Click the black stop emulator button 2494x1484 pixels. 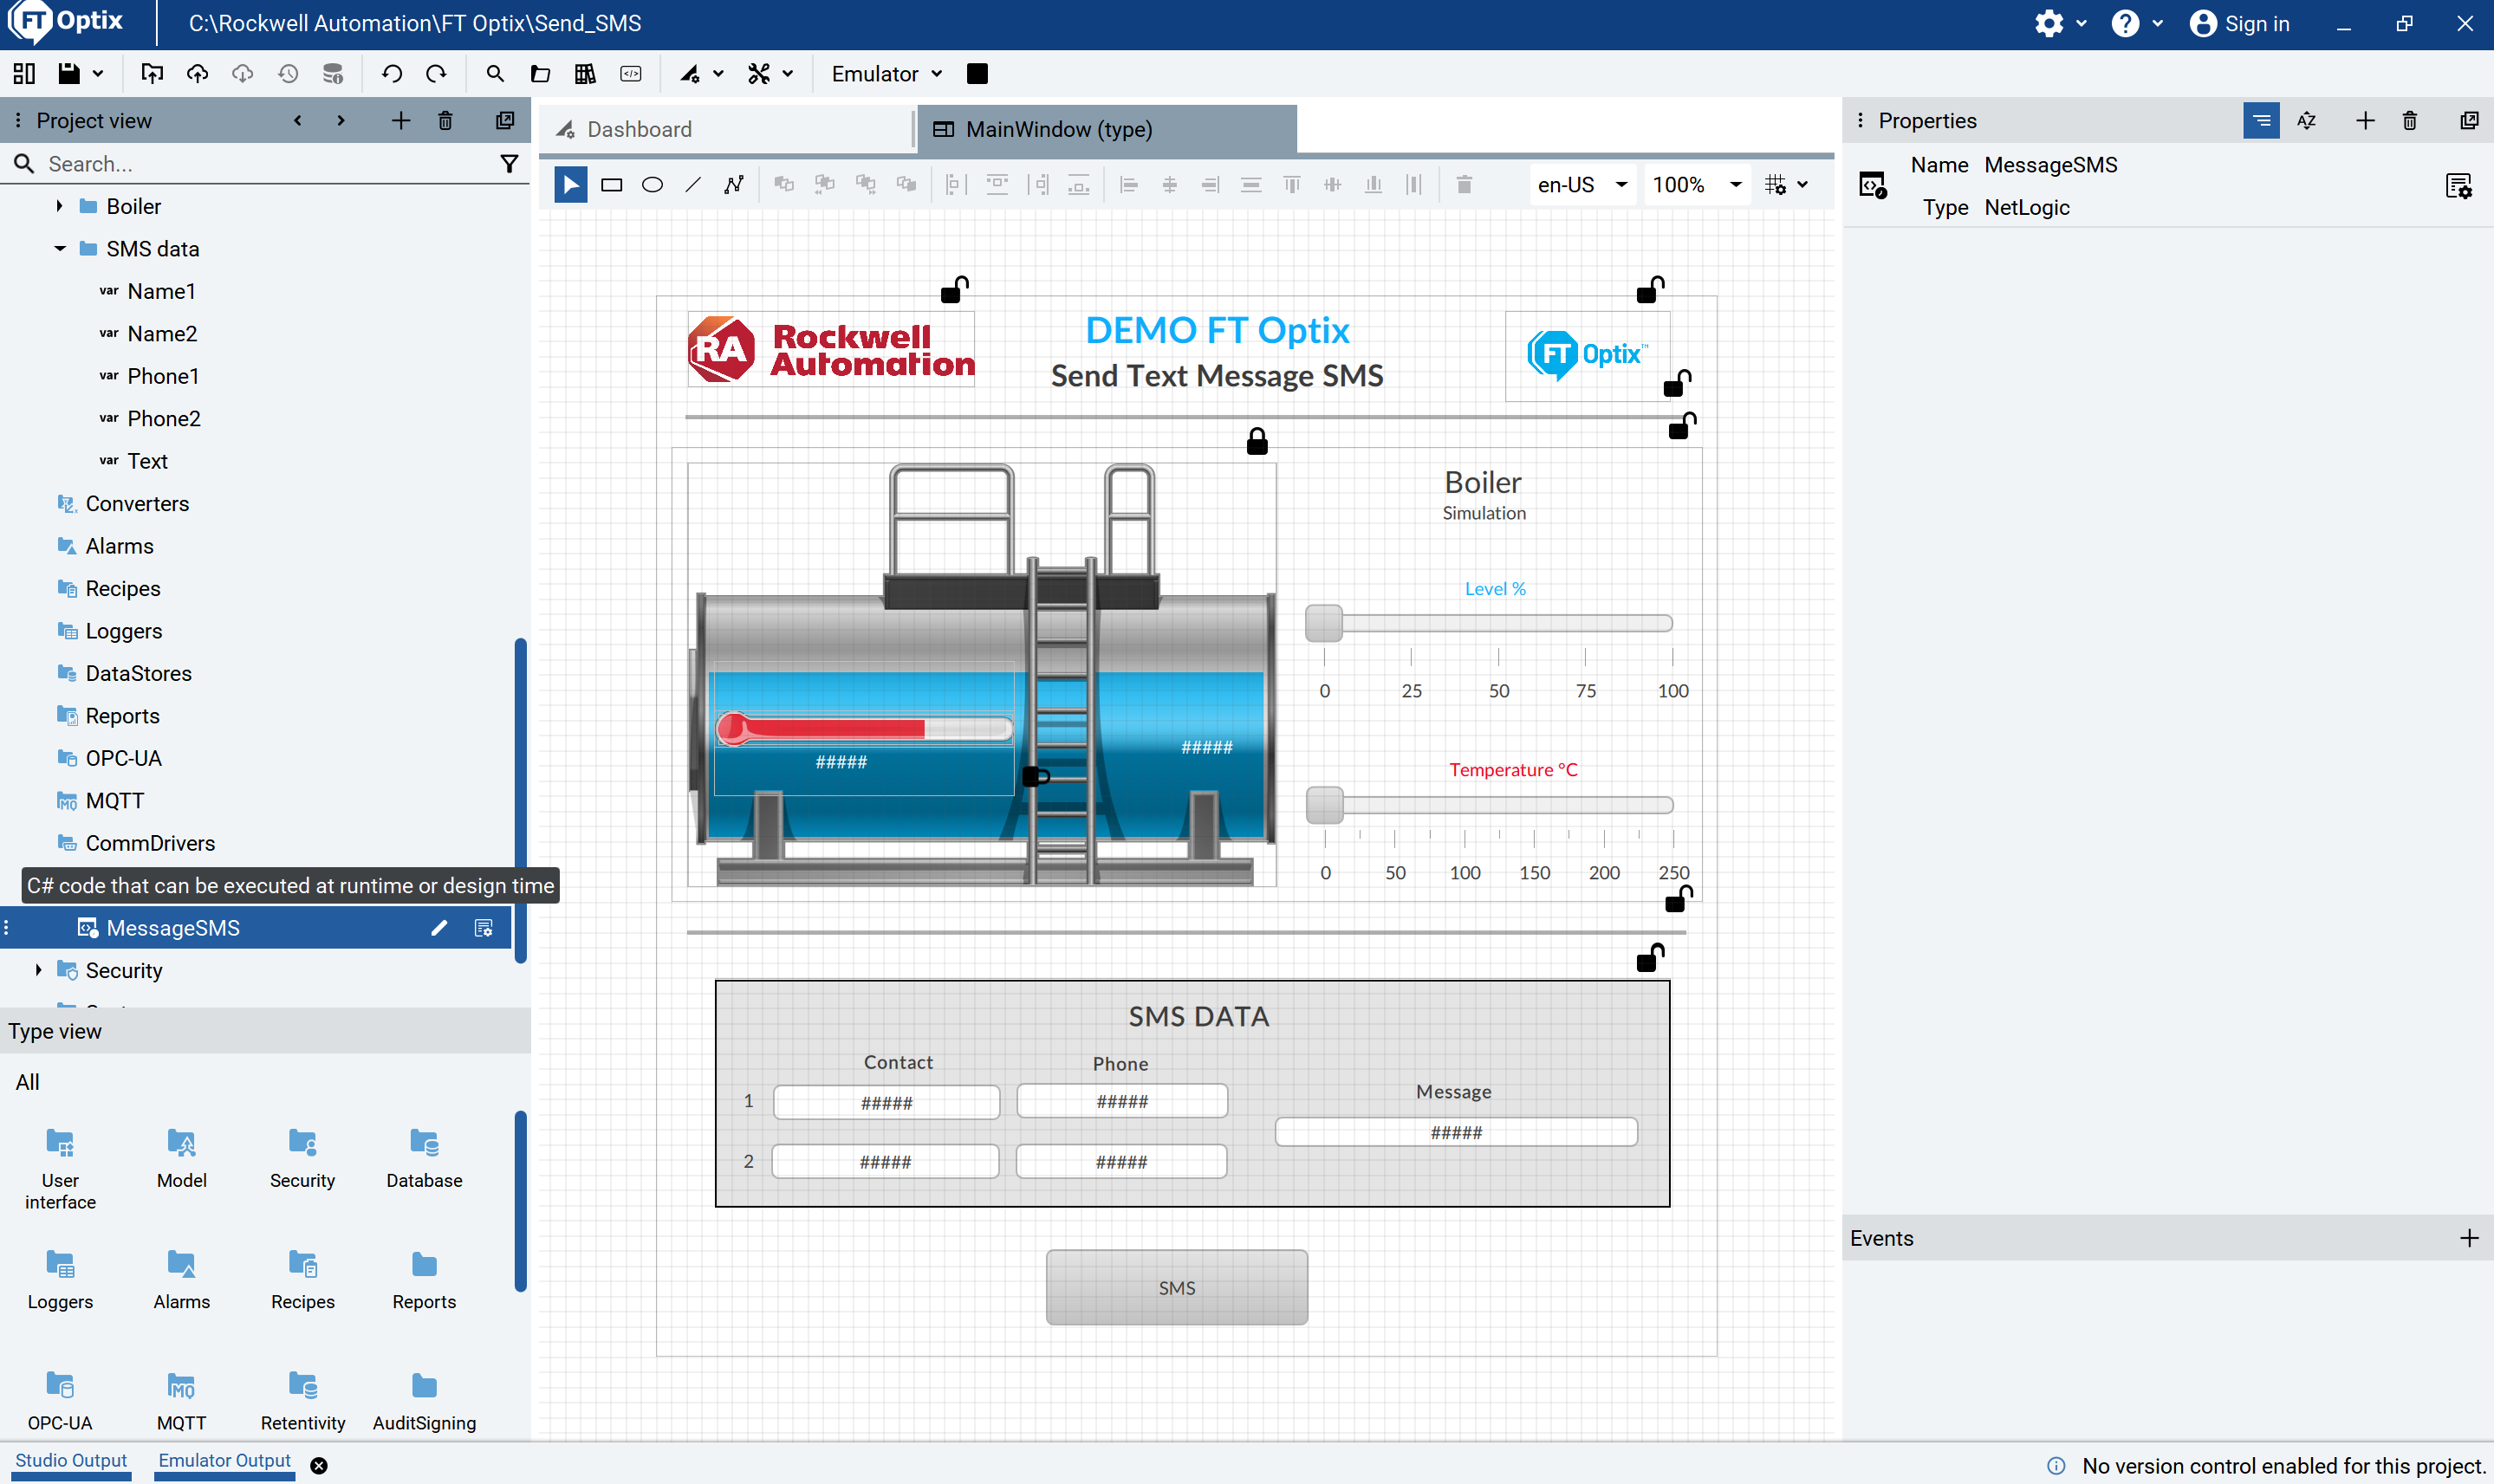(977, 74)
